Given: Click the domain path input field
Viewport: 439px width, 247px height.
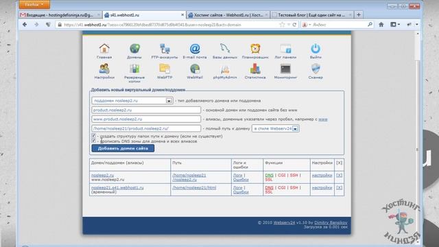Looking at the screenshot, I should 146,128.
